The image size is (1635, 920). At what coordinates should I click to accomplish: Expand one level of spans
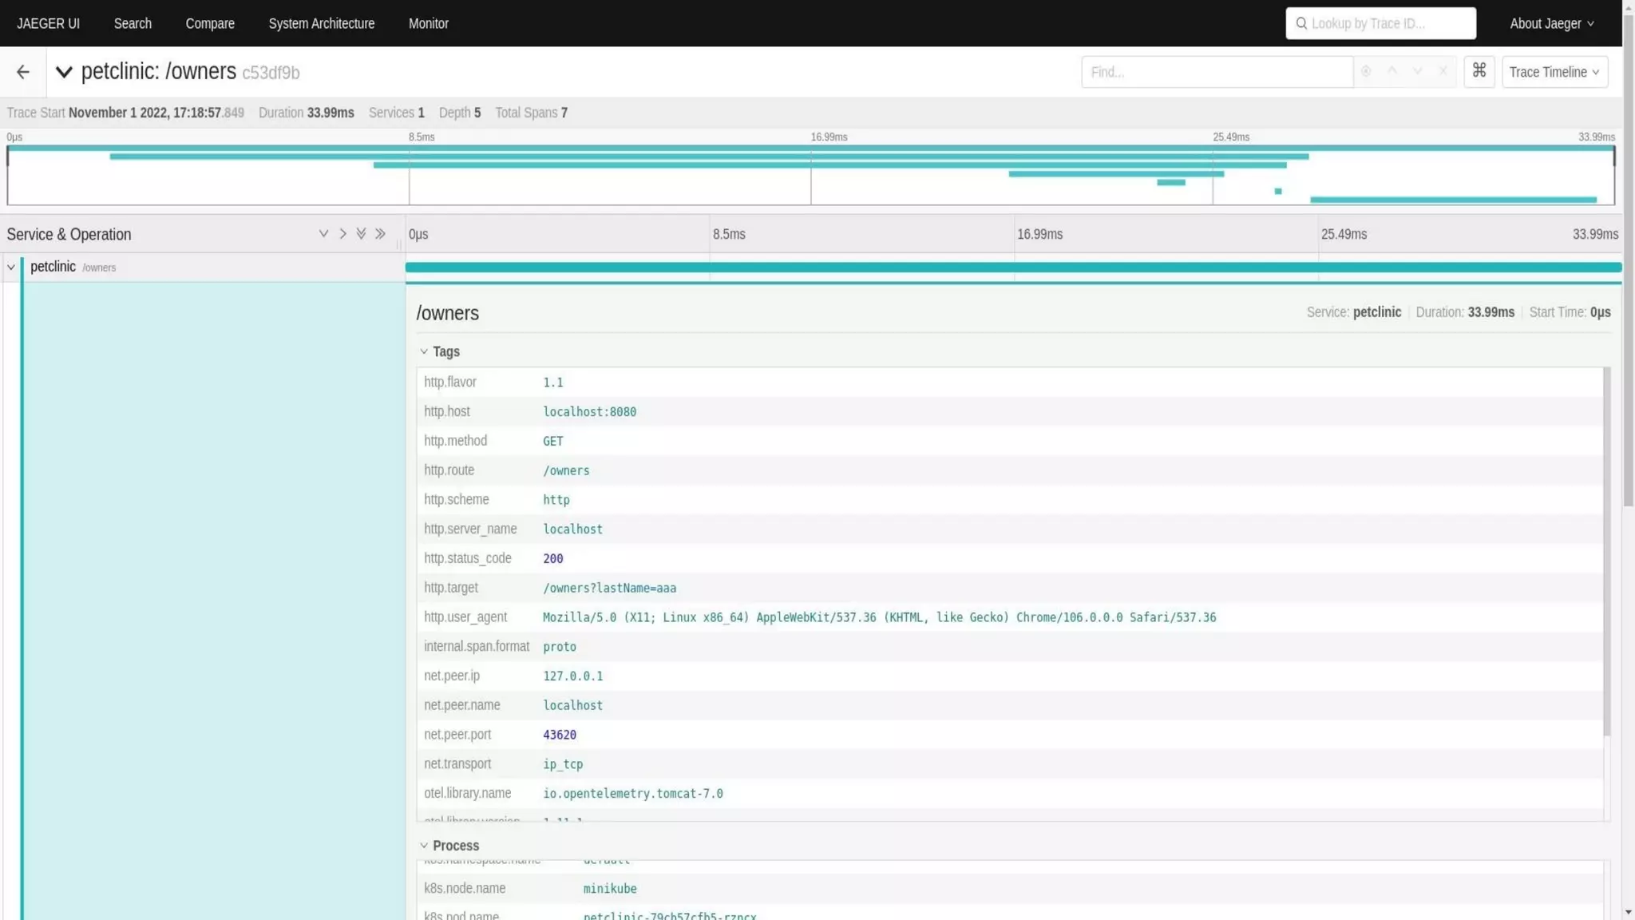tap(323, 234)
